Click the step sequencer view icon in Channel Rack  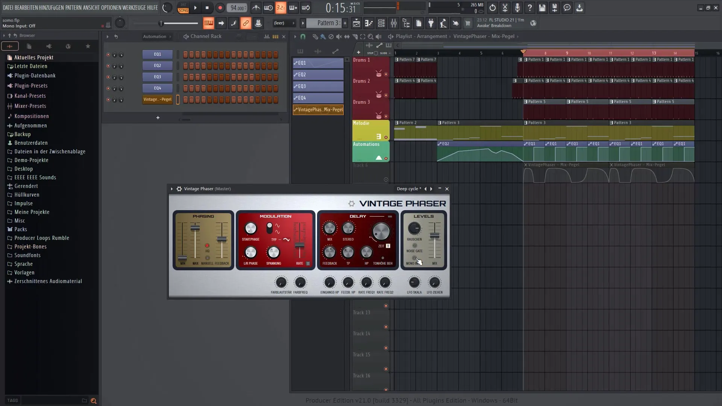(x=275, y=36)
